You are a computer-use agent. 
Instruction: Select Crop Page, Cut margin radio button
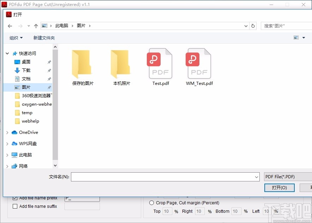coord(152,203)
